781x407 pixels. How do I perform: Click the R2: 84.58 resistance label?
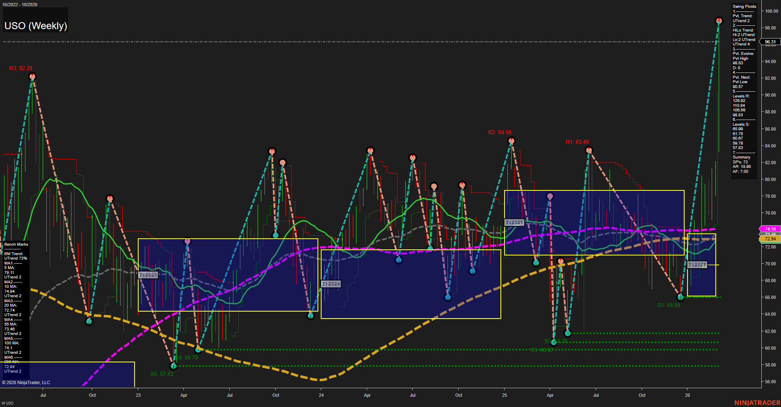(500, 133)
